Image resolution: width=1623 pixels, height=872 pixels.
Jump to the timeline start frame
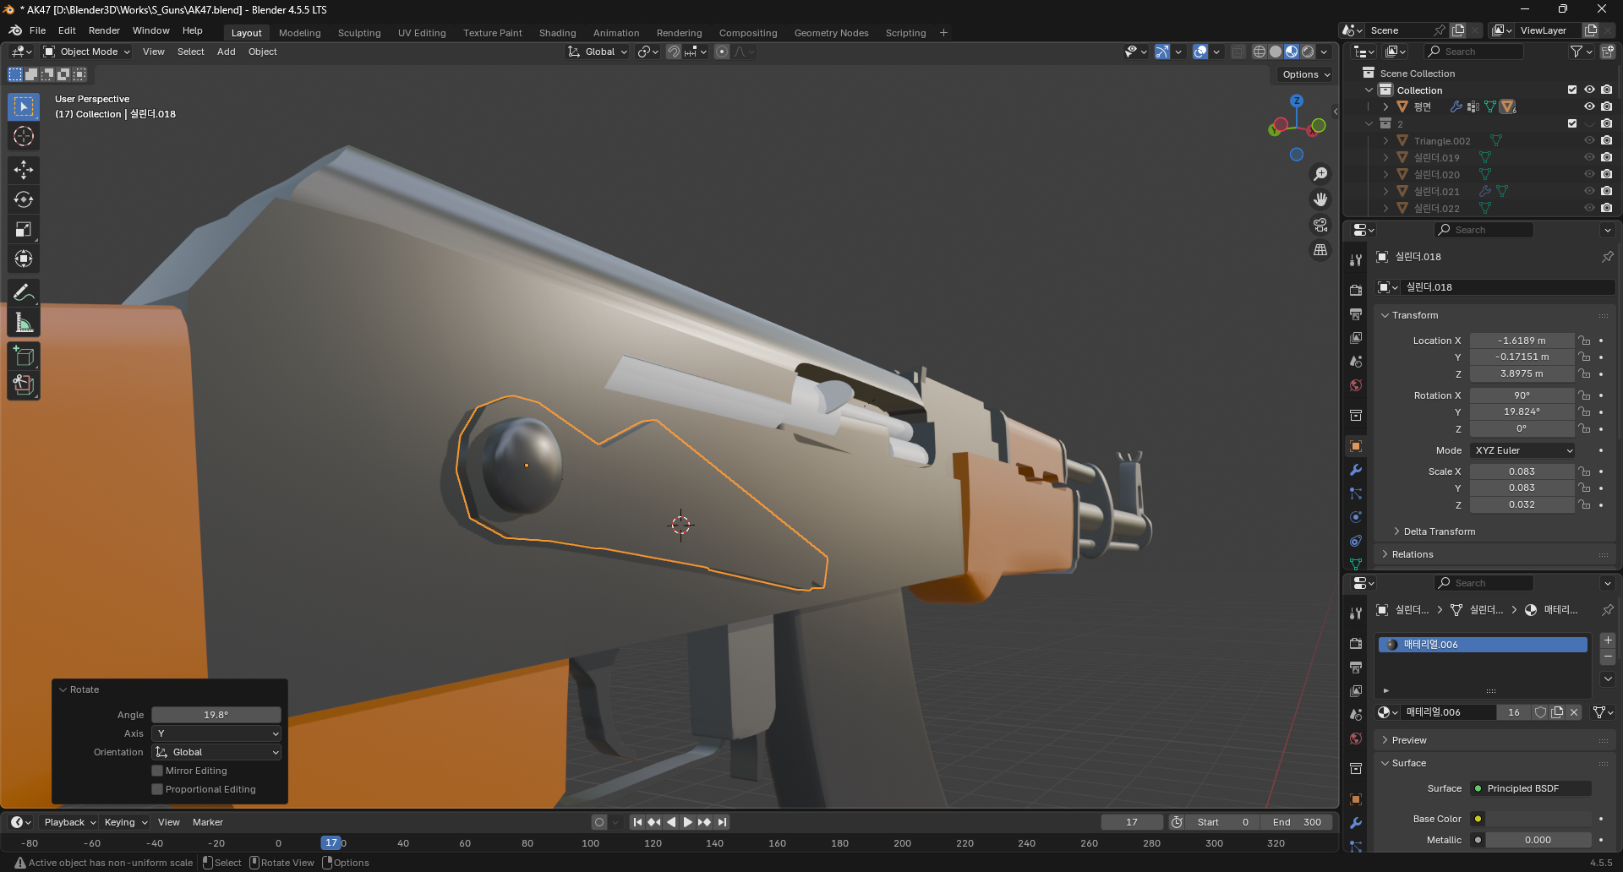(x=637, y=822)
